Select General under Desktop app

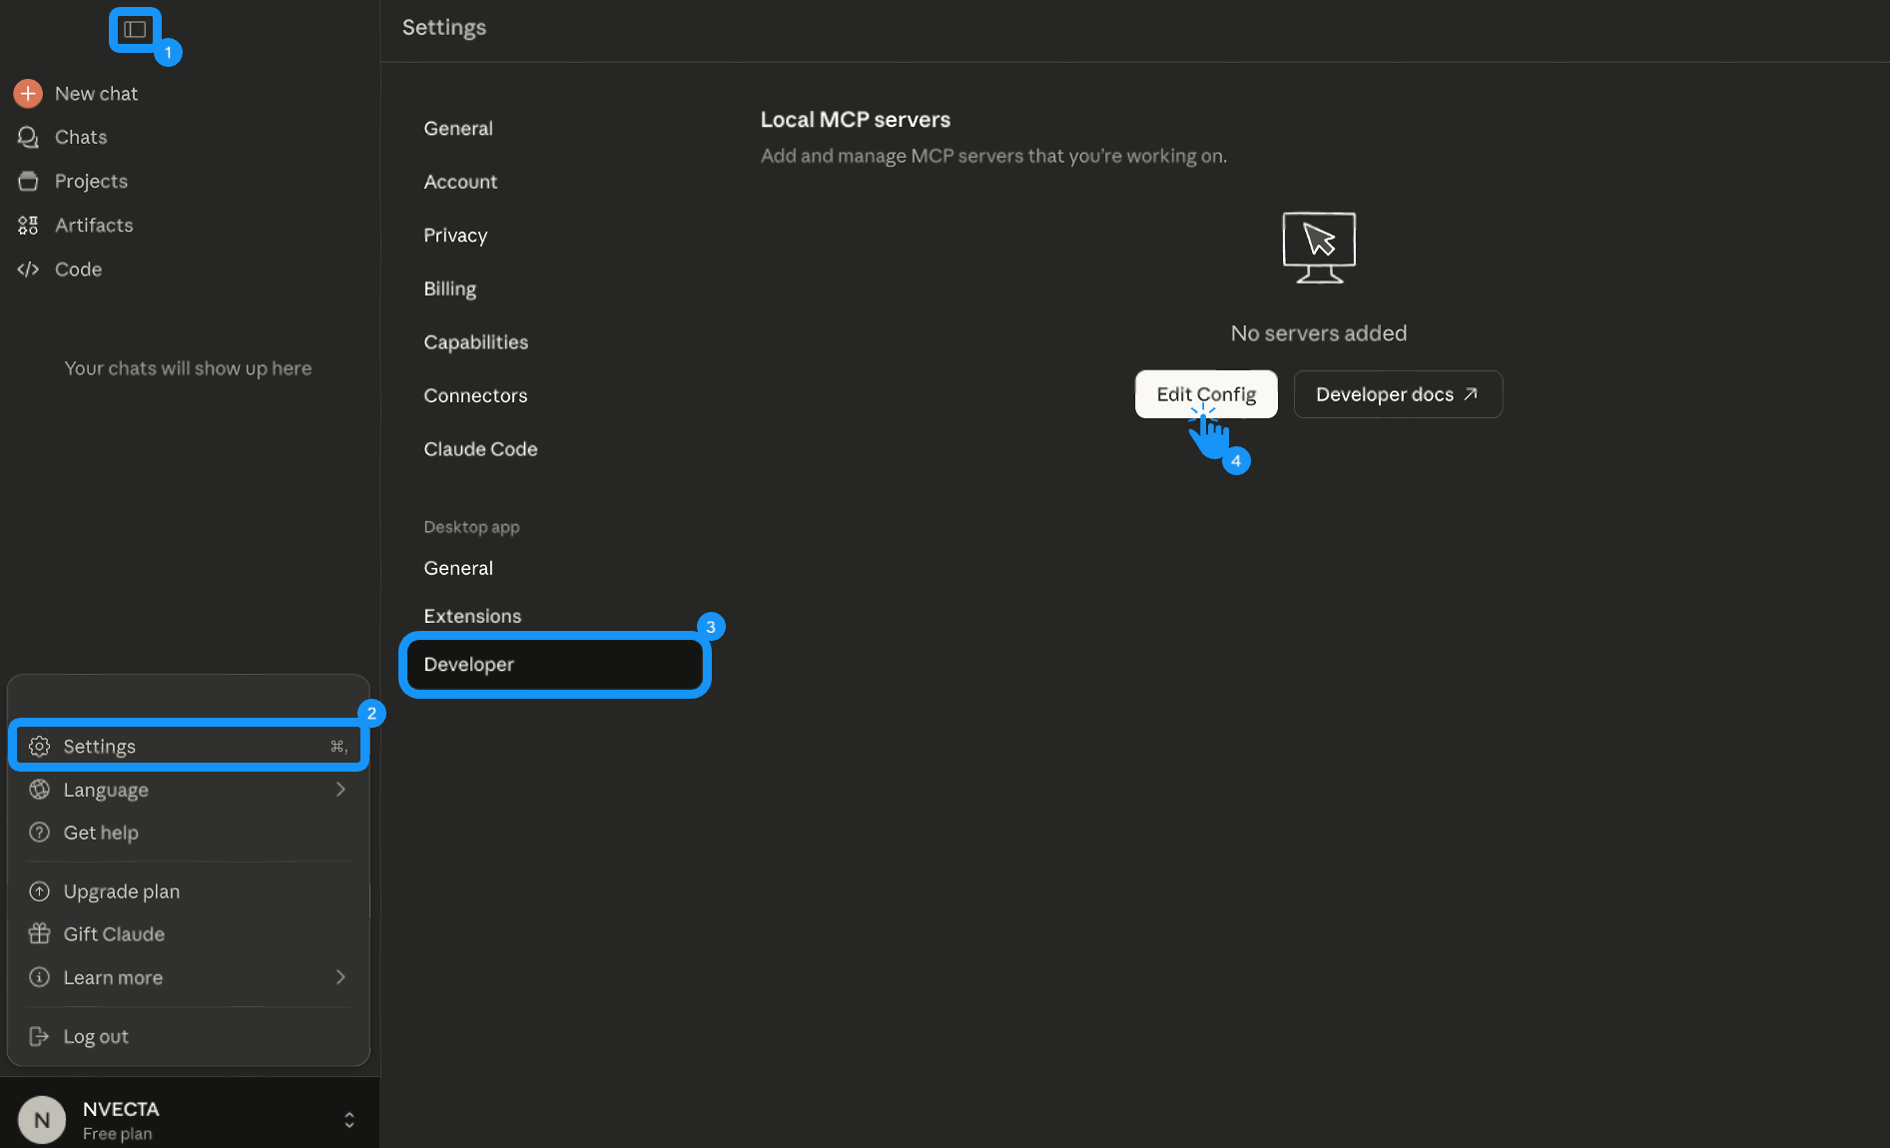click(458, 568)
